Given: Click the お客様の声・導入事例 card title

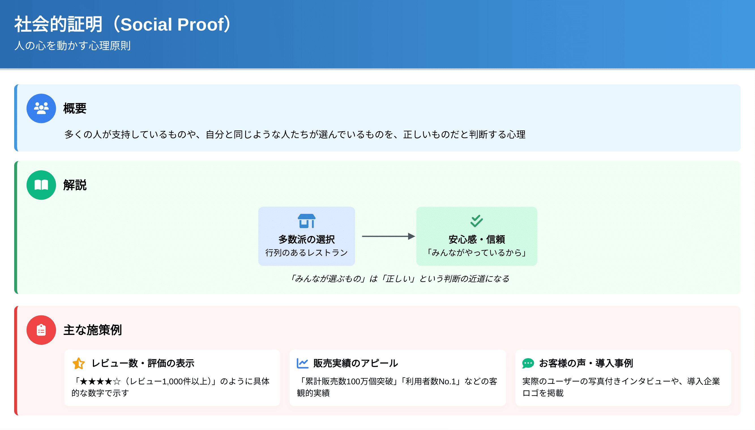Looking at the screenshot, I should click(586, 363).
